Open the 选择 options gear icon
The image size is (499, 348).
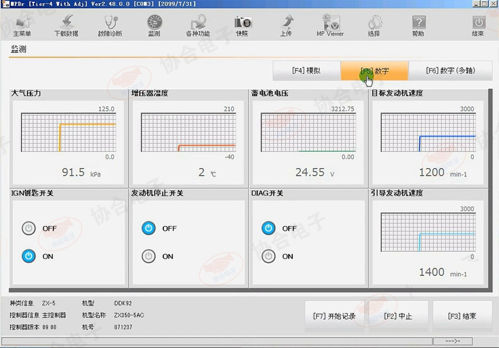pos(374,25)
